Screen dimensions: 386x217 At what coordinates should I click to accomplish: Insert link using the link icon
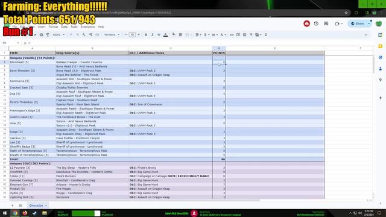tap(232, 35)
